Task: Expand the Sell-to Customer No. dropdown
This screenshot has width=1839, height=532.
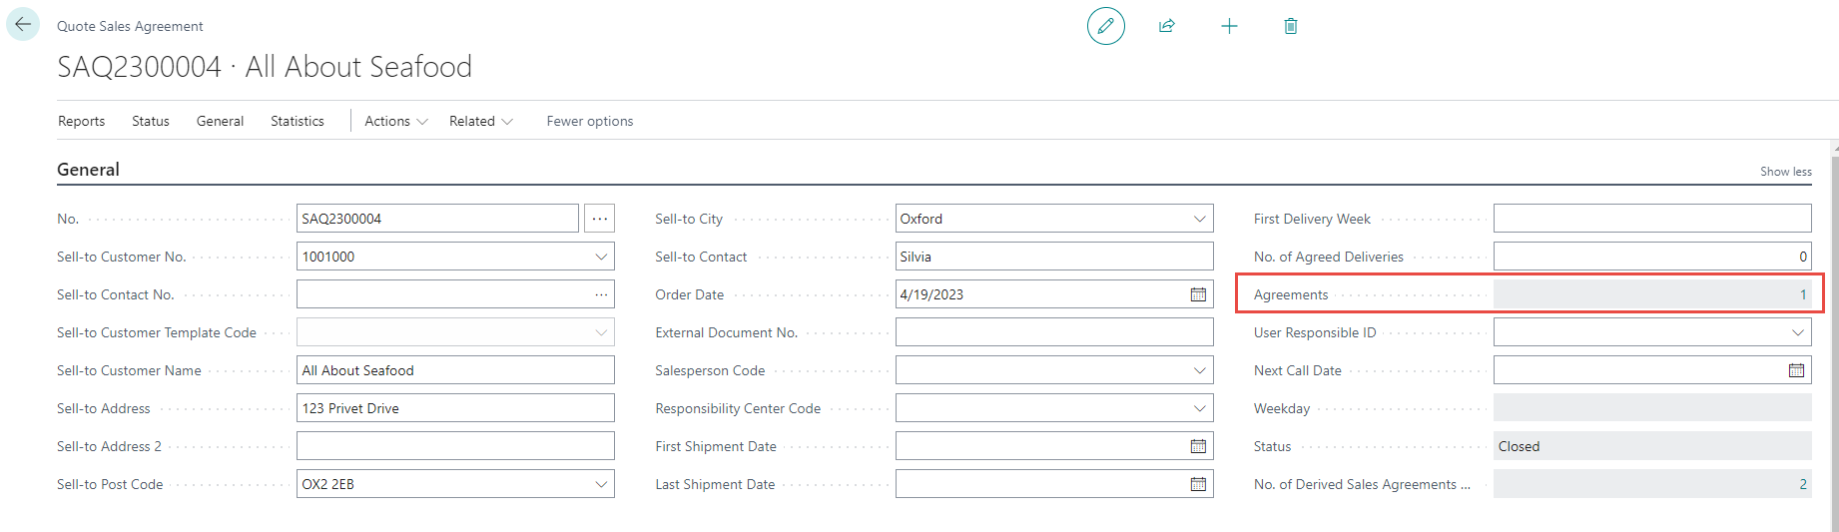Action: point(601,257)
